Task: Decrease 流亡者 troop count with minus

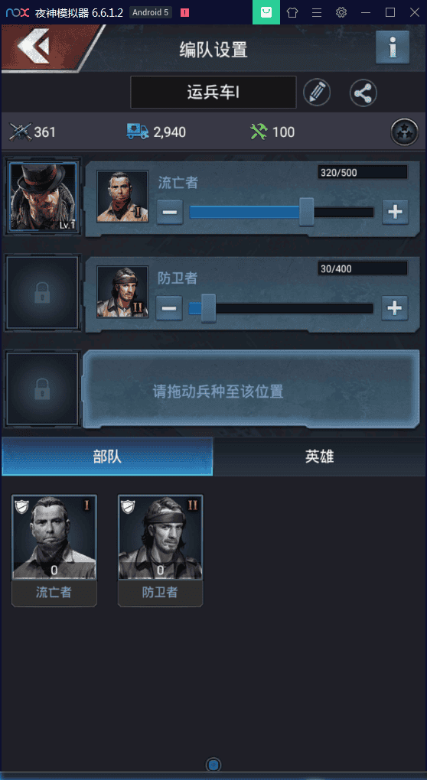Action: [170, 213]
